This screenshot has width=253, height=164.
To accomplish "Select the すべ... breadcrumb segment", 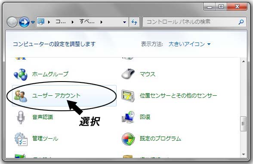I will click(87, 21).
